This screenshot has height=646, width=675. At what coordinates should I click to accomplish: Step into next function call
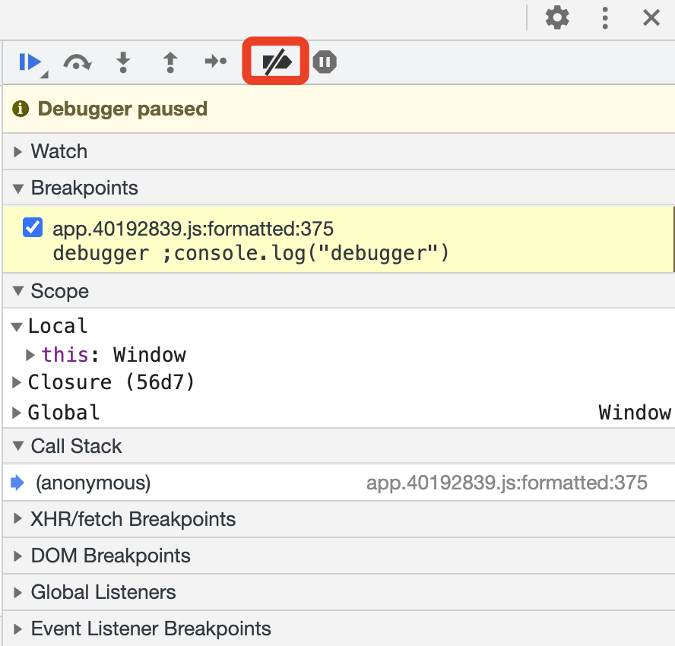pyautogui.click(x=123, y=62)
